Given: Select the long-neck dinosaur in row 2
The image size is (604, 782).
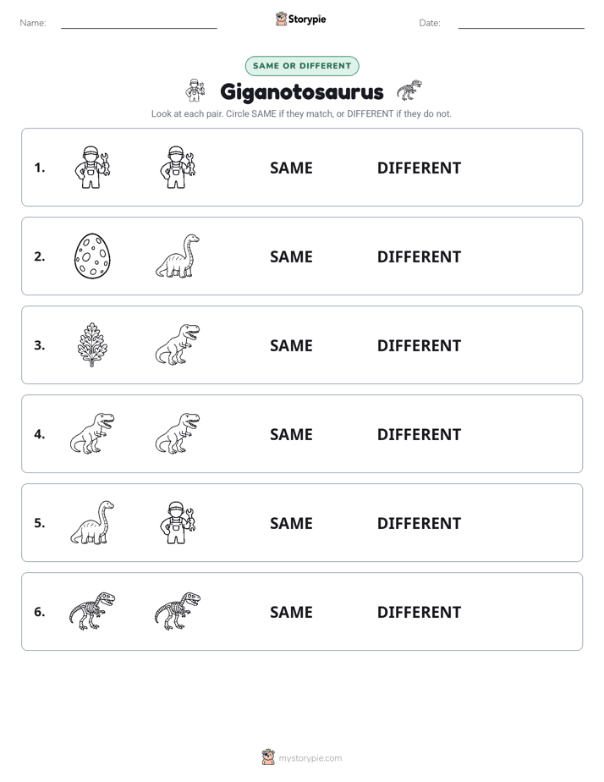Looking at the screenshot, I should (178, 256).
